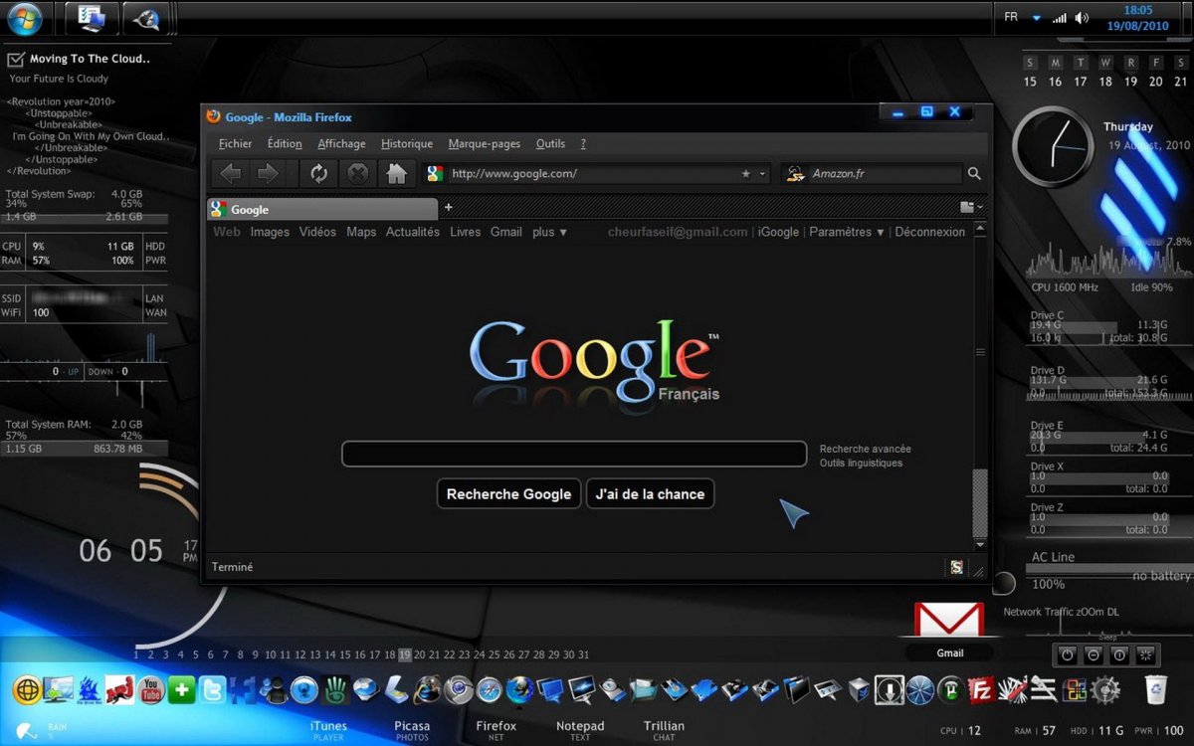Open the Paramètres dropdown on Google

point(847,232)
